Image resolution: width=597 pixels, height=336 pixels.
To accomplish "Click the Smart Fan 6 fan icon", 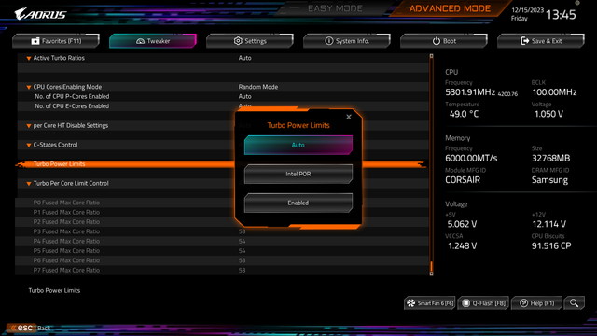I will coord(410,303).
